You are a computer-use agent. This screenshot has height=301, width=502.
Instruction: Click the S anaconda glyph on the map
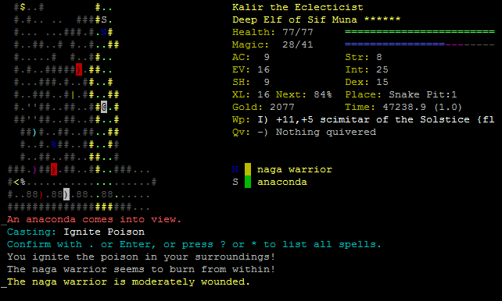[x=104, y=19]
